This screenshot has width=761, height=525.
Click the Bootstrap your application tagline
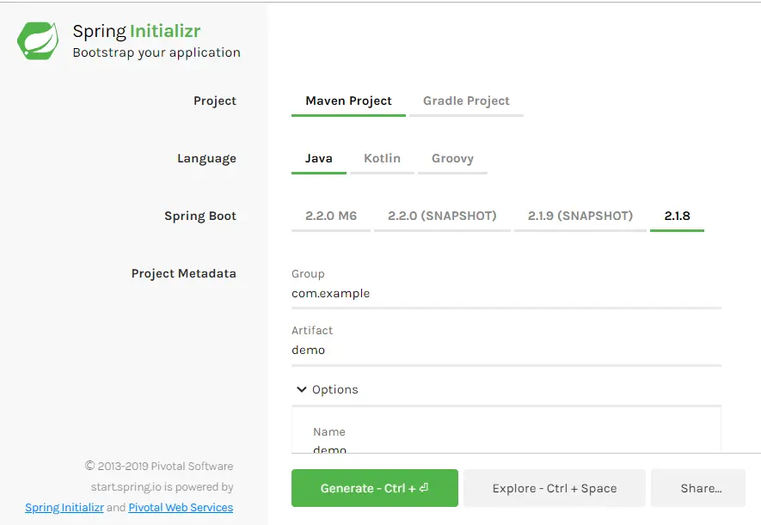156,52
